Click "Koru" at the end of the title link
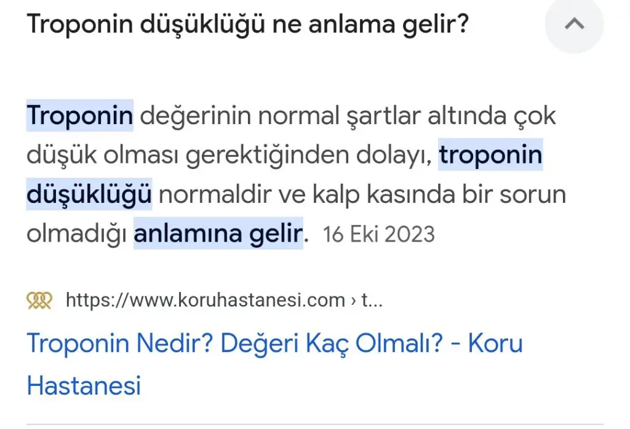Image resolution: width=630 pixels, height=429 pixels. tap(495, 344)
